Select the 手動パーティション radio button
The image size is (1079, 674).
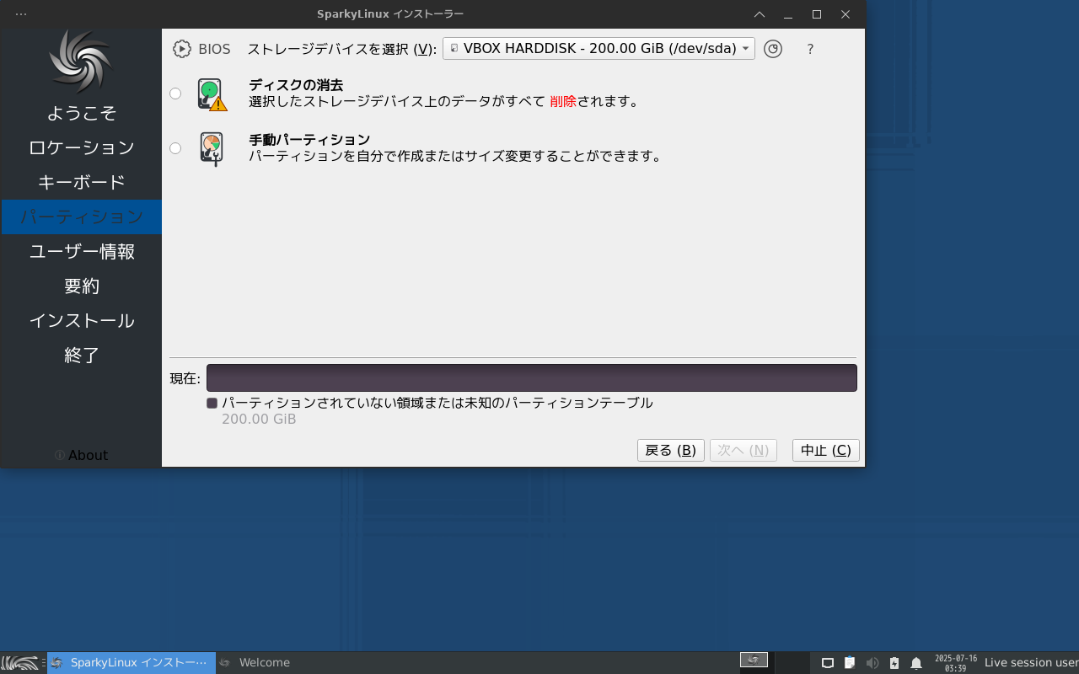pyautogui.click(x=175, y=148)
